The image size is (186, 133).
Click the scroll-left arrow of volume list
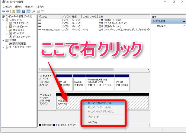point(39,69)
